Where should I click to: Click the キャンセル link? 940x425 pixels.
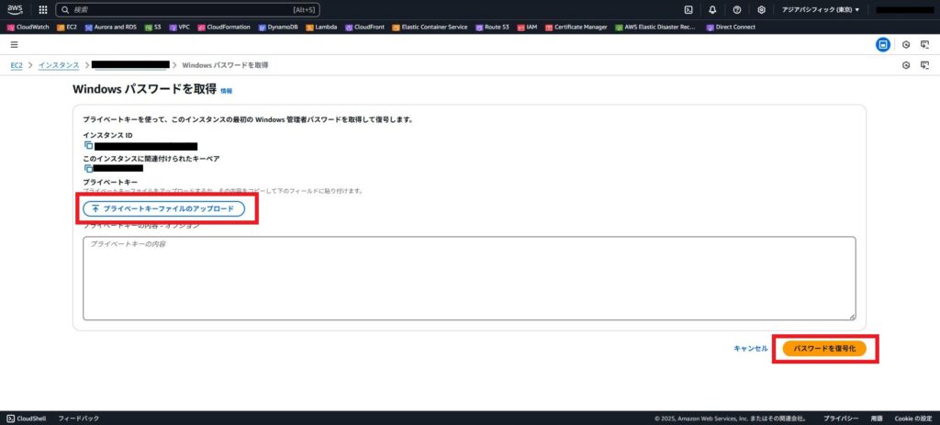coord(750,349)
